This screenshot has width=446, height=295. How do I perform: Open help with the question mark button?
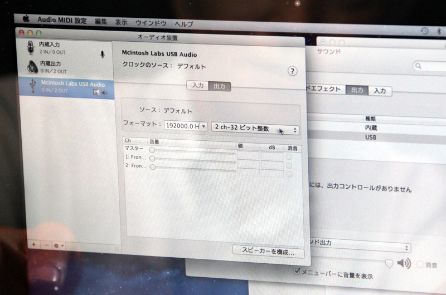292,71
